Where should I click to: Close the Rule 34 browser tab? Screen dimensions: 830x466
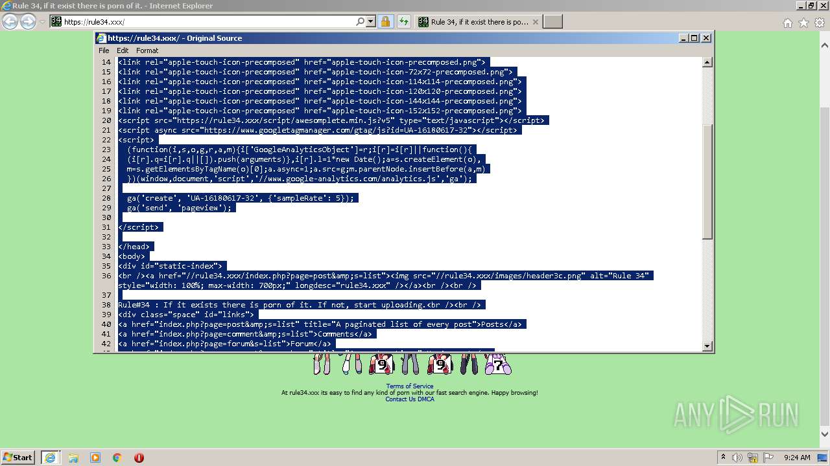point(535,22)
